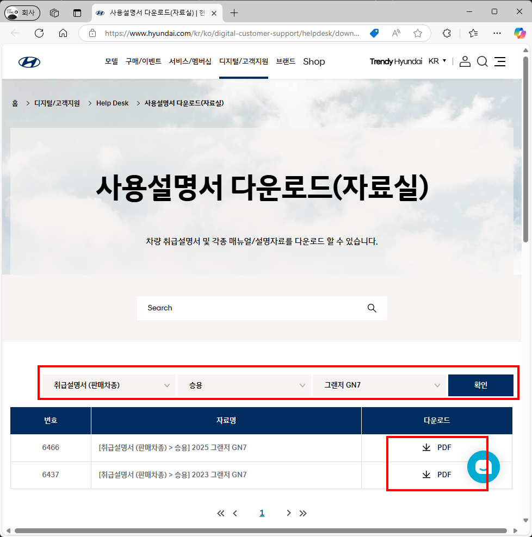
Task: Click the scroll left arrow at bottom
Action: 8,531
